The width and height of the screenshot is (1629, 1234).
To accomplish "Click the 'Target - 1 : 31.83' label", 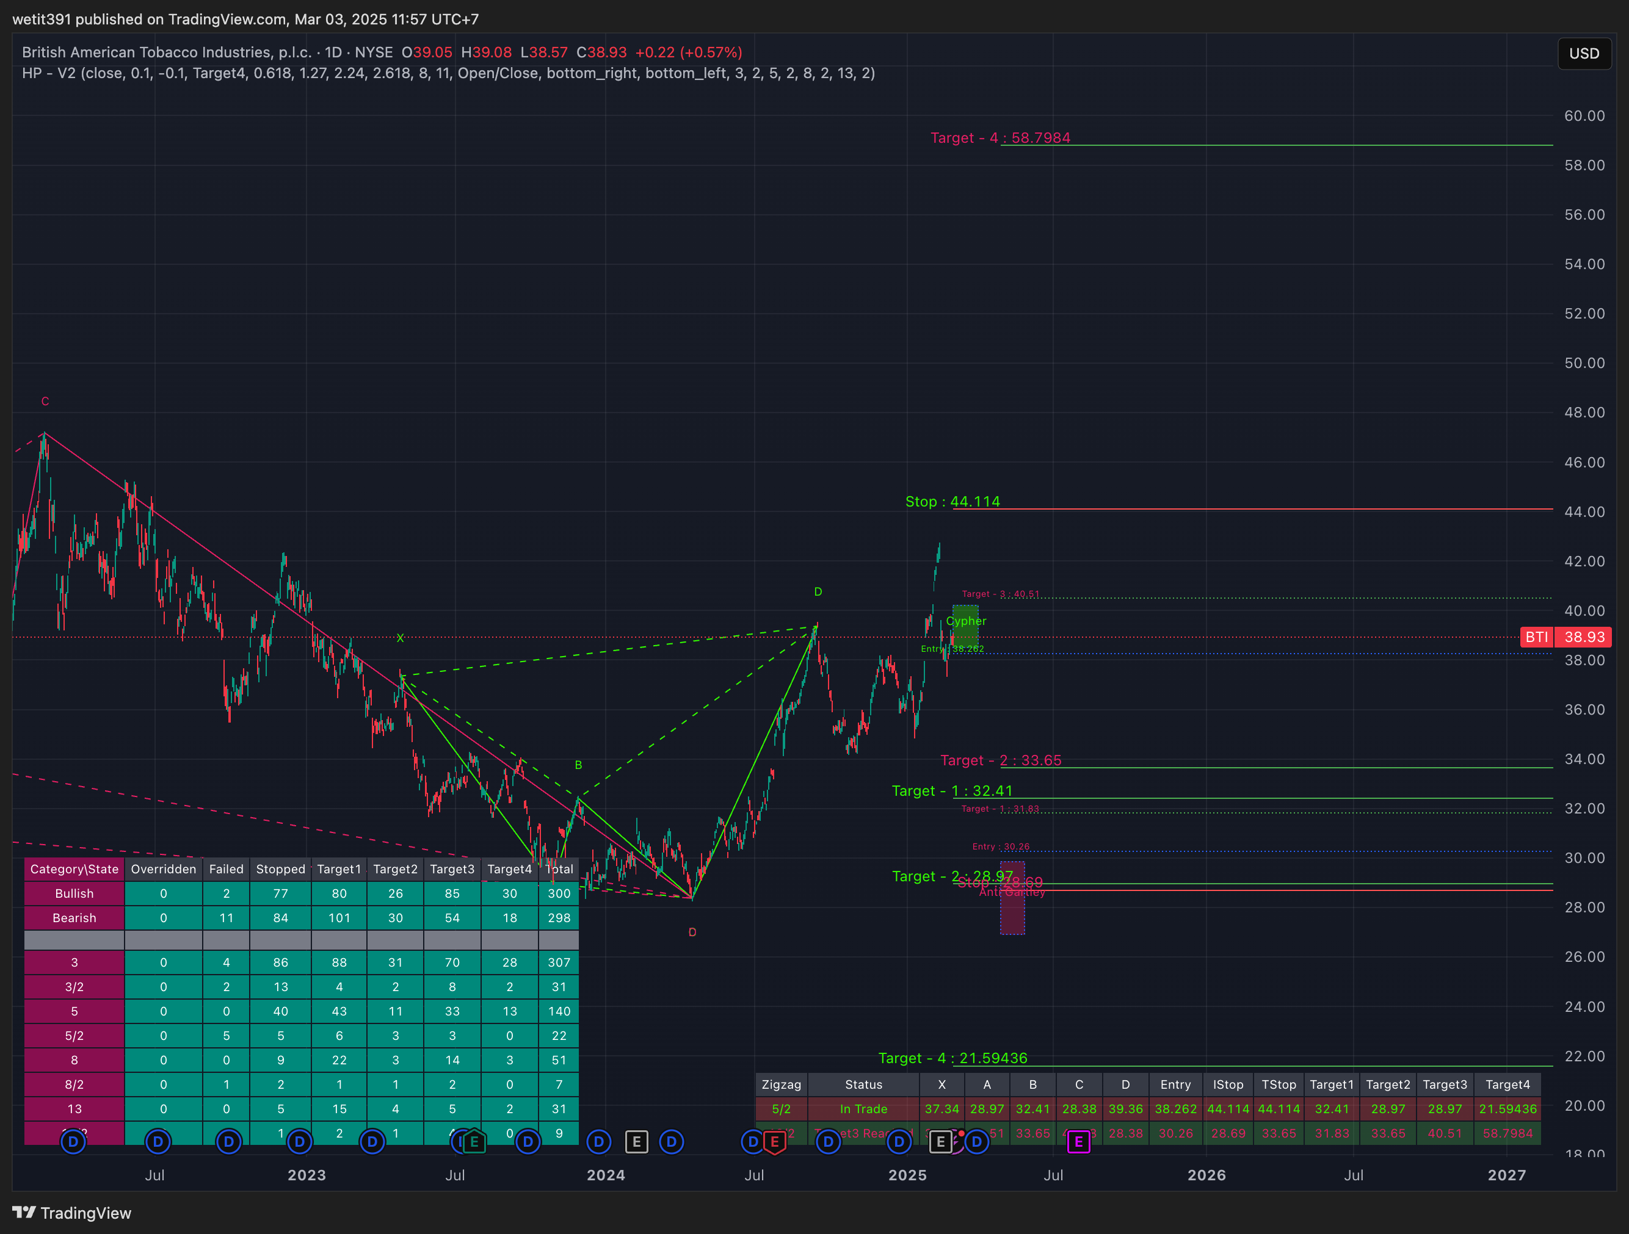I will click(x=1000, y=809).
